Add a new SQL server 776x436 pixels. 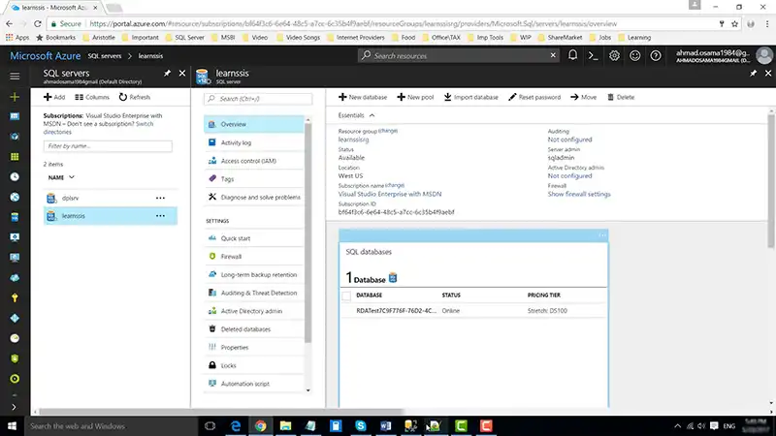tap(54, 98)
